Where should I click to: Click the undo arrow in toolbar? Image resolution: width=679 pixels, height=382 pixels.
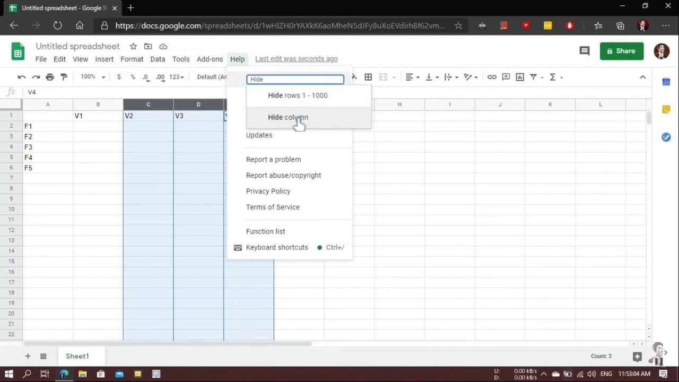(x=22, y=77)
